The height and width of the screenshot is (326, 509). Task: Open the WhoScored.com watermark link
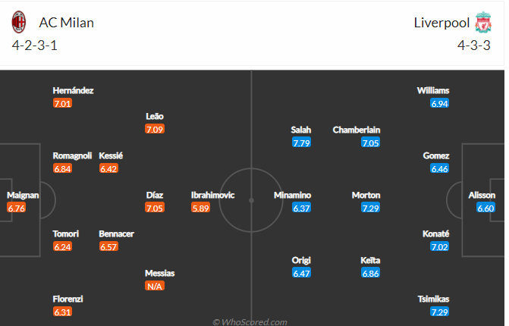(x=250, y=321)
